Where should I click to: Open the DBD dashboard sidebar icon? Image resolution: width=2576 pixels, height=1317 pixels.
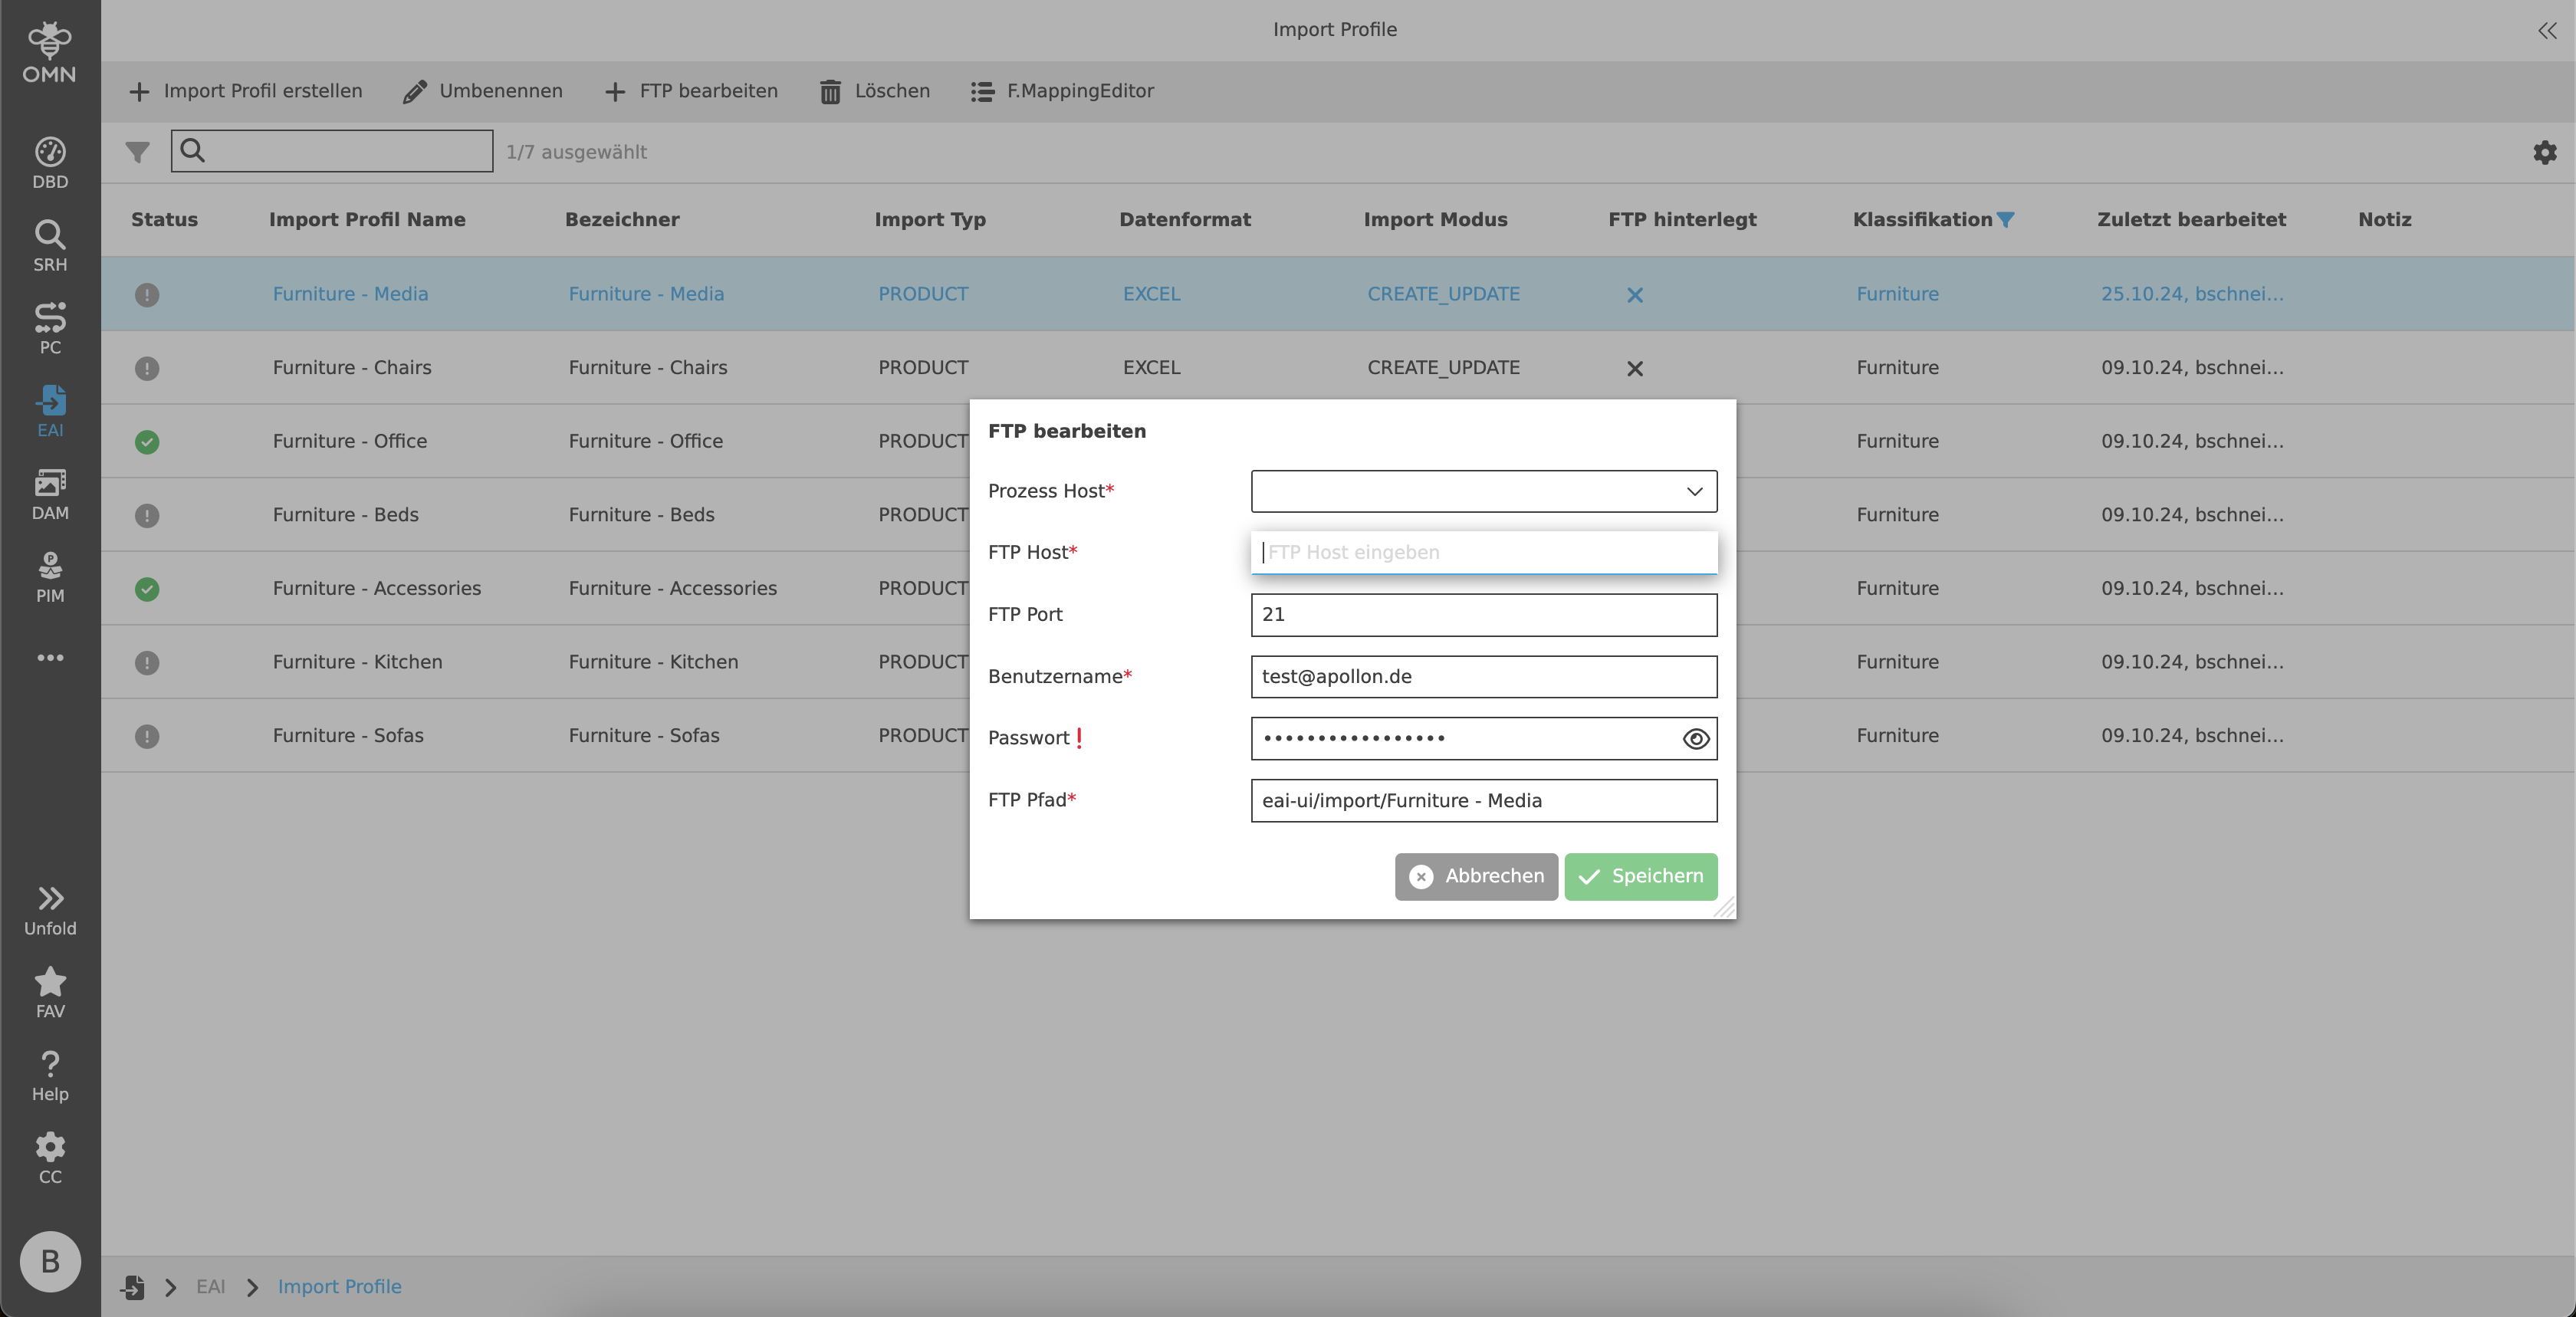click(x=50, y=163)
